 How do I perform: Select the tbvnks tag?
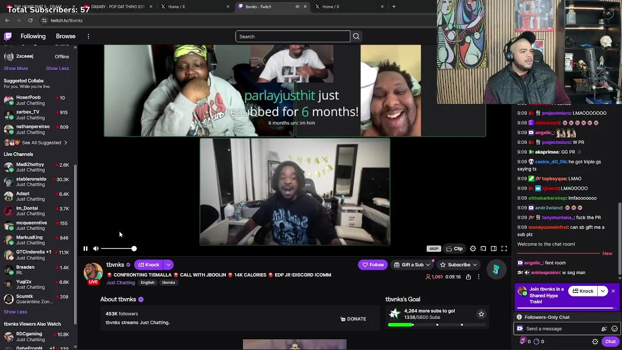tap(169, 283)
